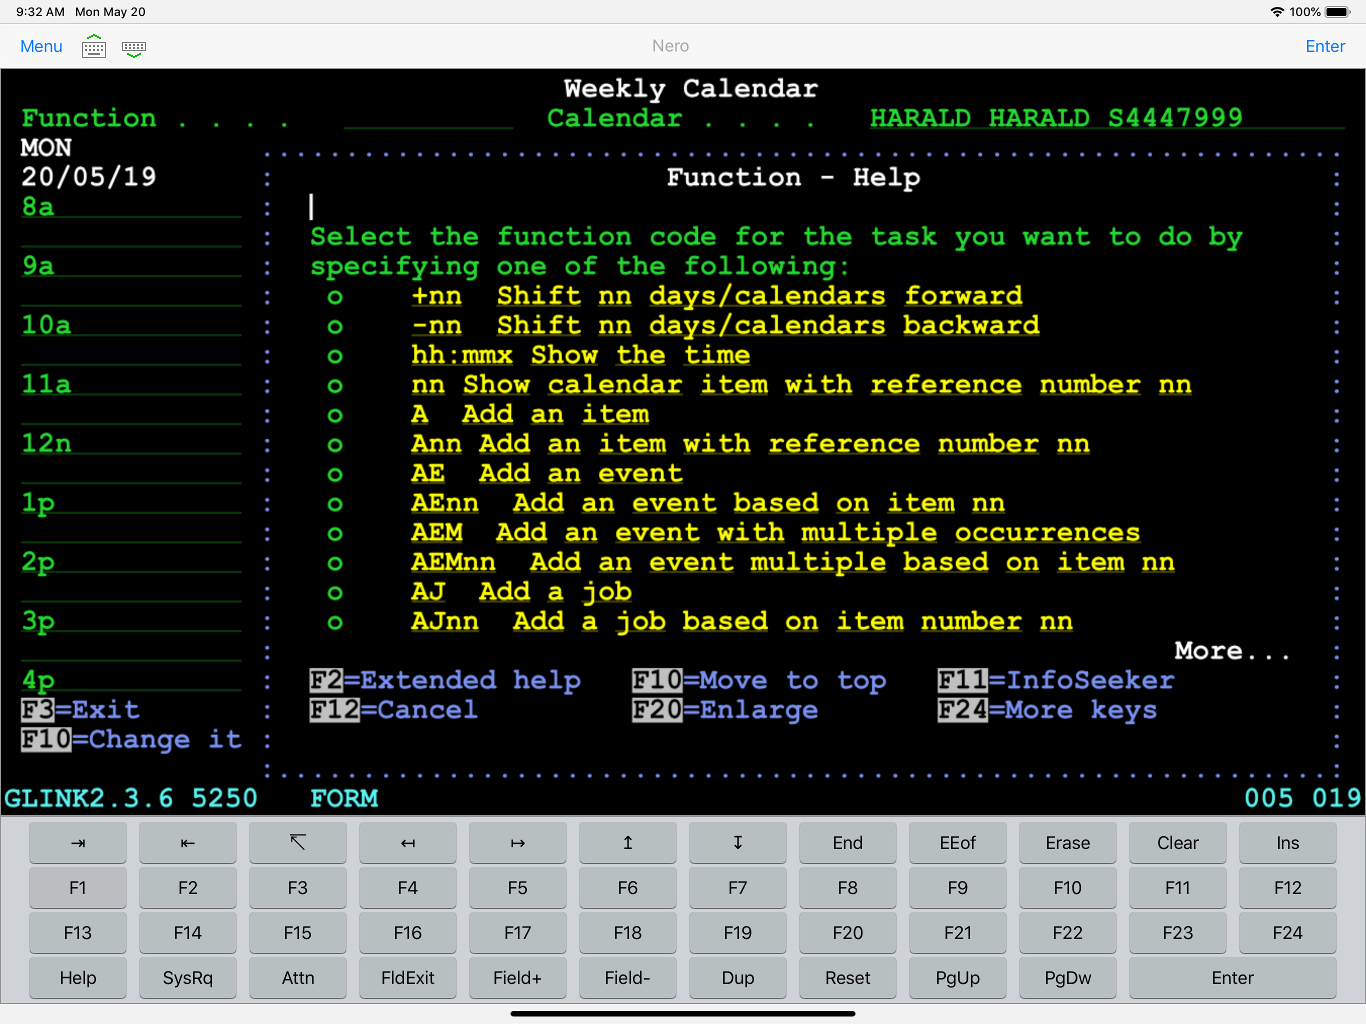Tap the Field+ key
This screenshot has width=1366, height=1024.
[517, 977]
